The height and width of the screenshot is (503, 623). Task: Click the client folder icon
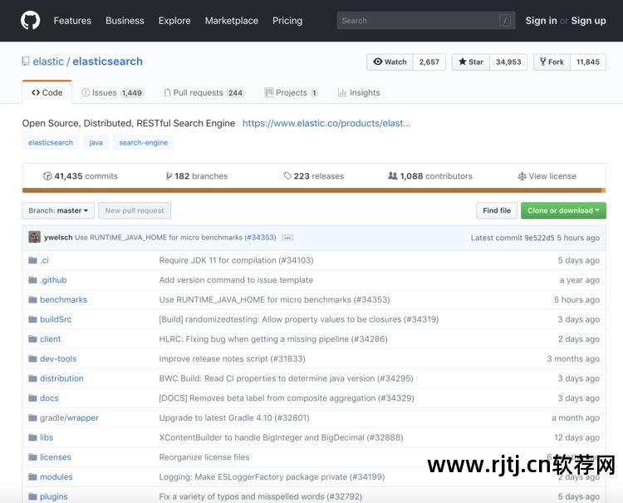click(x=32, y=339)
